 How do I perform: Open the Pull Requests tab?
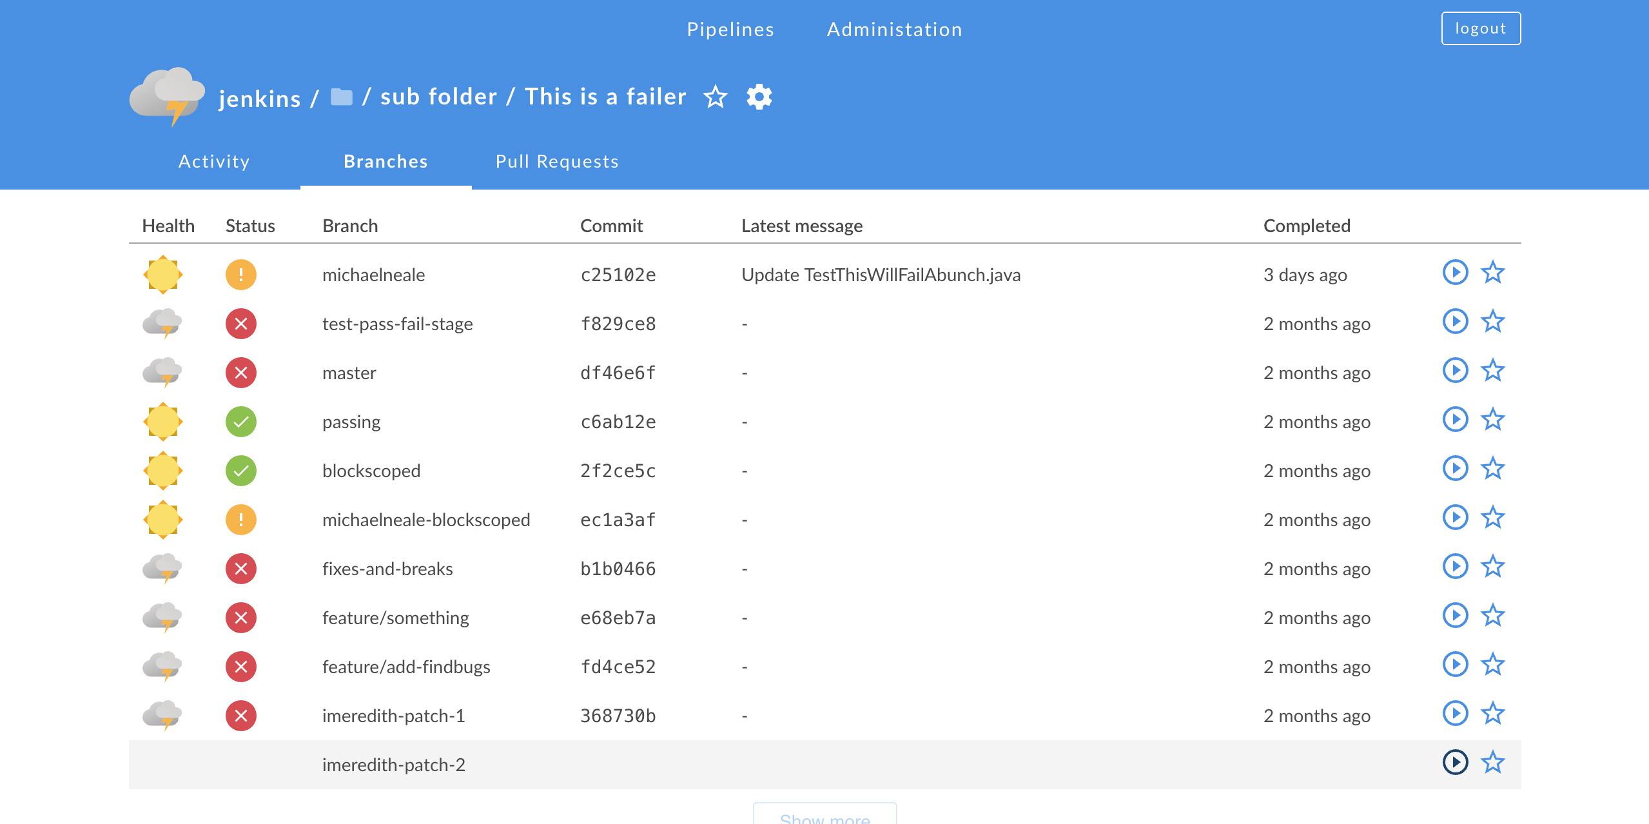pyautogui.click(x=557, y=161)
